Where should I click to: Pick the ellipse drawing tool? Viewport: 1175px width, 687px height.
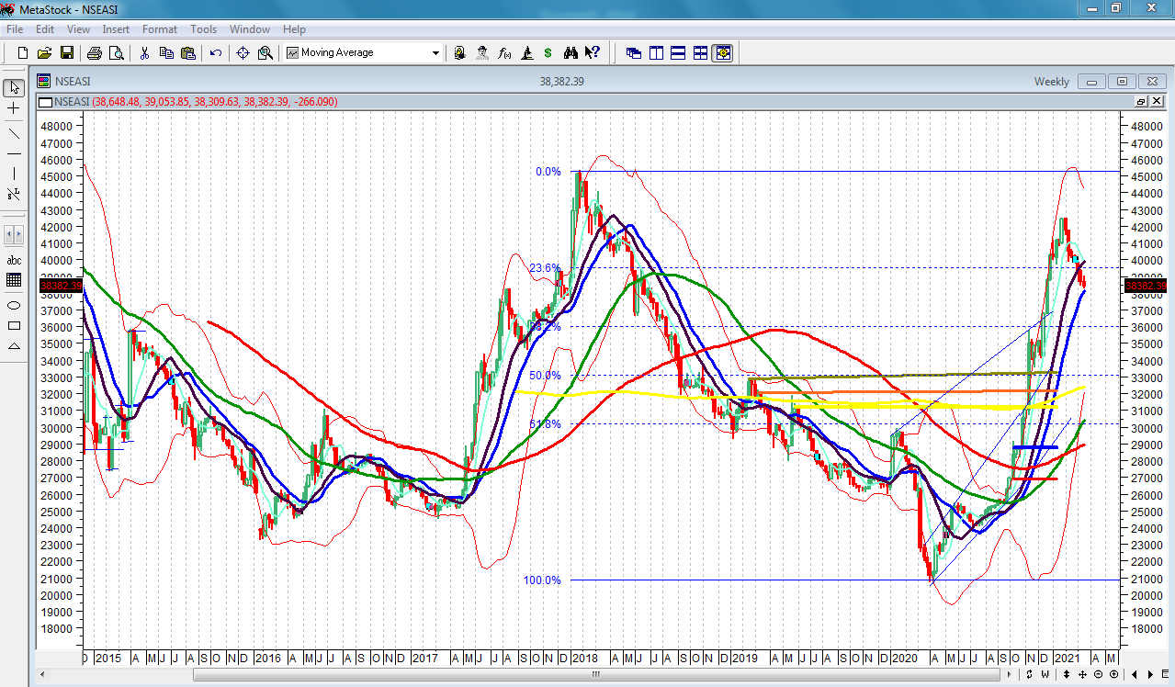pyautogui.click(x=14, y=305)
